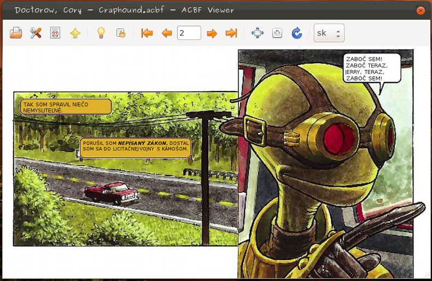The width and height of the screenshot is (432, 281).
Task: Go to the next page
Action: click(x=212, y=33)
